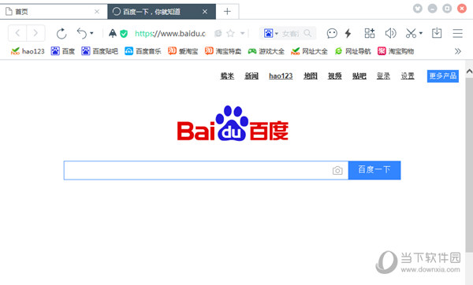Image resolution: width=473 pixels, height=285 pixels.
Task: Close the 百度一下 tab
Action: click(205, 12)
